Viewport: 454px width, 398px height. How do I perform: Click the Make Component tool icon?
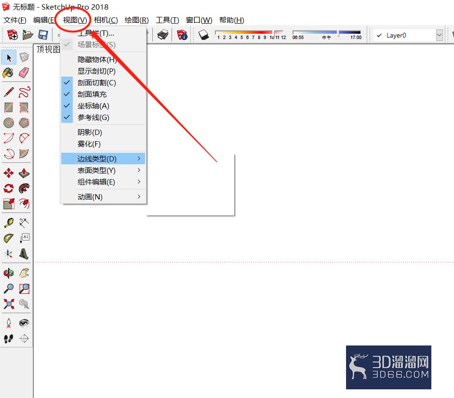(x=24, y=58)
